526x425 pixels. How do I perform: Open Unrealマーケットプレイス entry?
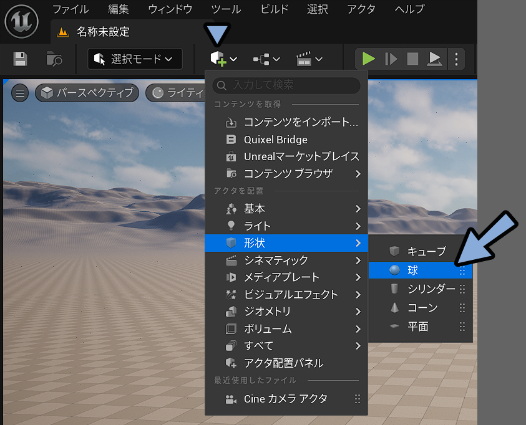(x=286, y=156)
